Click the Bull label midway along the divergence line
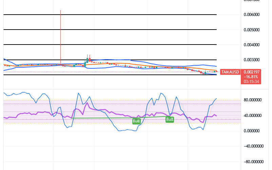Screen dimensions: 272x170 pyautogui.click(x=136, y=121)
